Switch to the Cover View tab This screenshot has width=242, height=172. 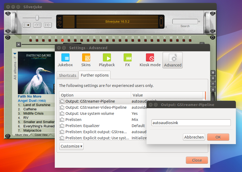(41, 135)
